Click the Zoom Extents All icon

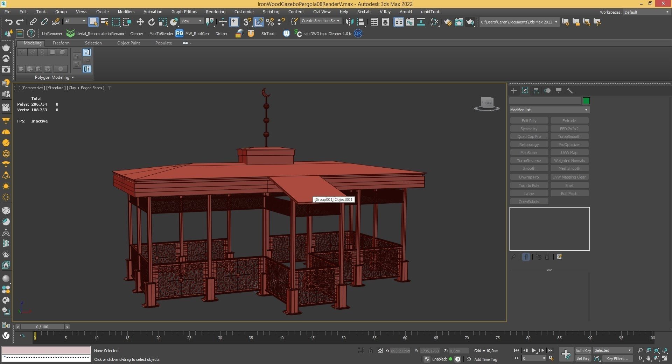(x=664, y=350)
